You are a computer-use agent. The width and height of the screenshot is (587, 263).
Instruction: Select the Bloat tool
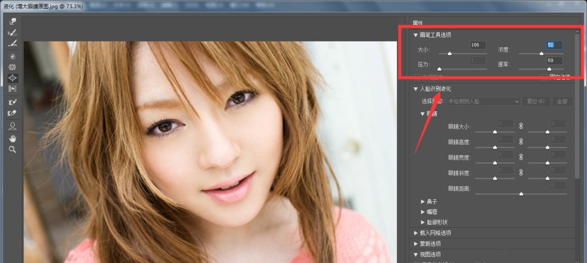point(12,78)
